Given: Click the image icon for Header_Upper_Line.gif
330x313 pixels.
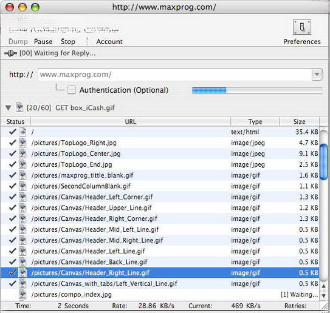Looking at the screenshot, I should pyautogui.click(x=22, y=207).
